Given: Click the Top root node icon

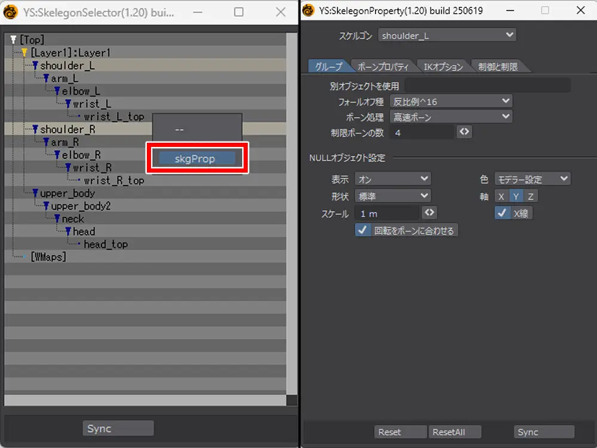Looking at the screenshot, I should (x=13, y=40).
